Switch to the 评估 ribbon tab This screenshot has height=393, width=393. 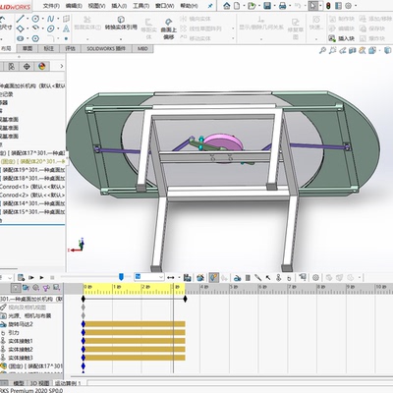click(70, 48)
